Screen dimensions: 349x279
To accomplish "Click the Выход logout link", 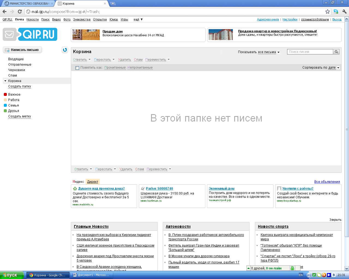I will [x=337, y=19].
